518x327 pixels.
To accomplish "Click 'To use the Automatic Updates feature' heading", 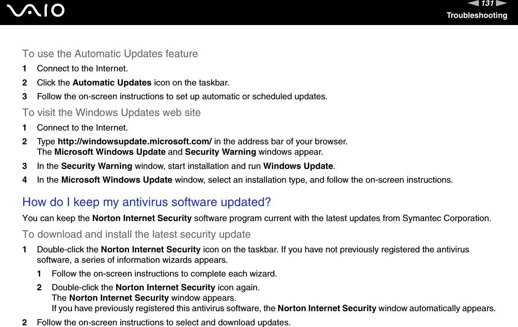I will tap(110, 54).
